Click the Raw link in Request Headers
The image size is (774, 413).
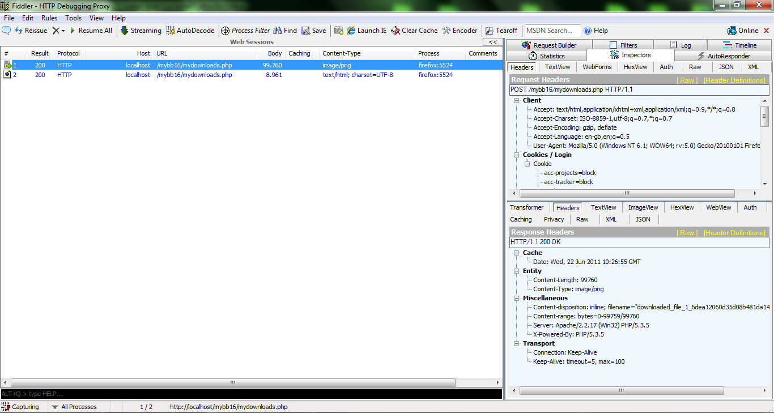pyautogui.click(x=688, y=80)
